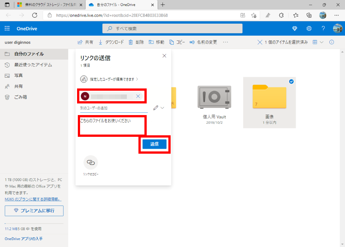Viewport: 345px width, 247px height.
Task: Click the 移動 move toolbar button
Action: coord(156,42)
